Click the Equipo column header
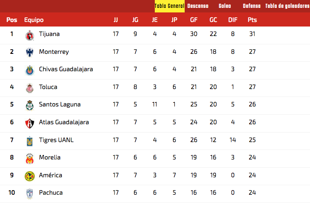 [34, 20]
